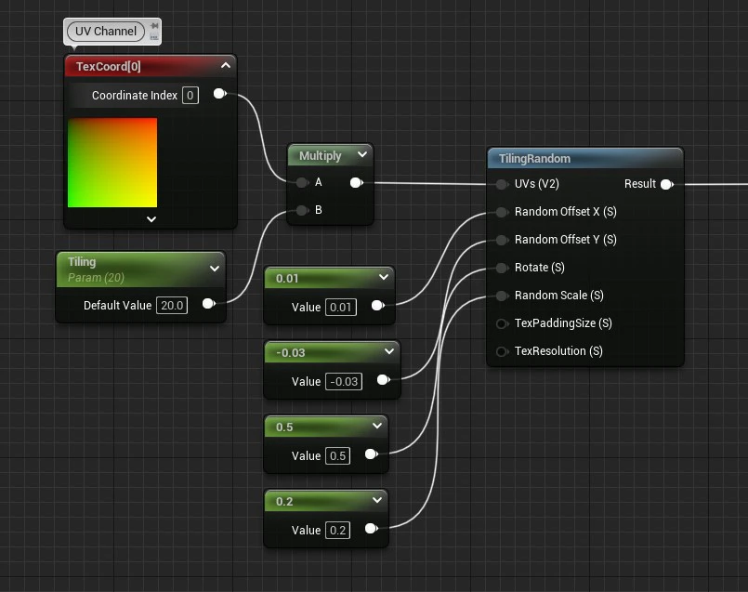Click the pin icon on UV Channel comment

point(154,26)
